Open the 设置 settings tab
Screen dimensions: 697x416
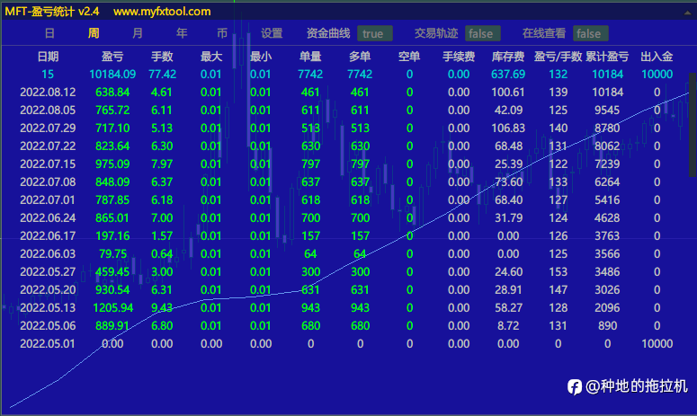coord(272,33)
